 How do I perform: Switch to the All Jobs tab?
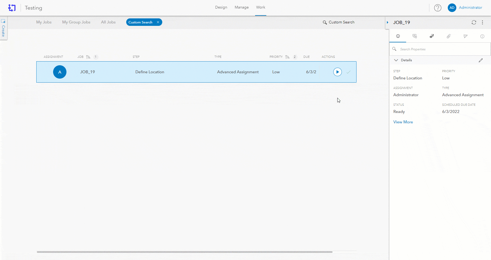pyautogui.click(x=108, y=22)
